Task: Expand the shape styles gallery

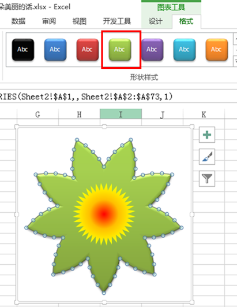Action: [x=235, y=61]
